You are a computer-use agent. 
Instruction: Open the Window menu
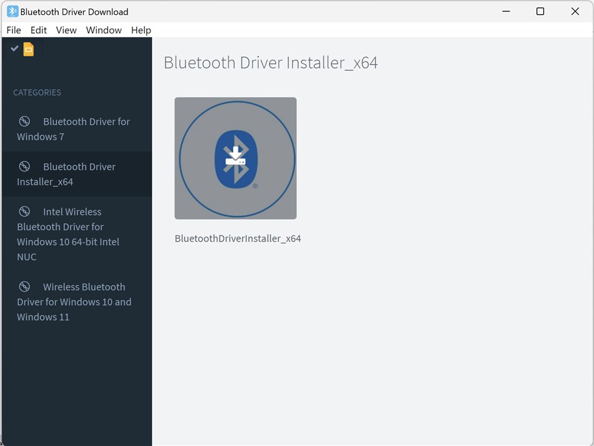coord(103,29)
